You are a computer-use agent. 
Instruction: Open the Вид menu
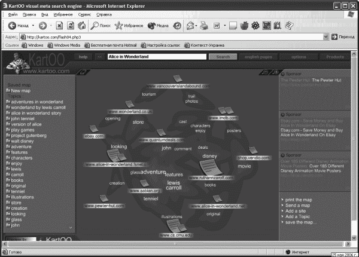click(45, 14)
